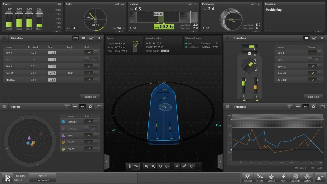327x184 pixels.
Task: Open hamburger menu in upper right Thrusters panel
Action: tap(228, 38)
